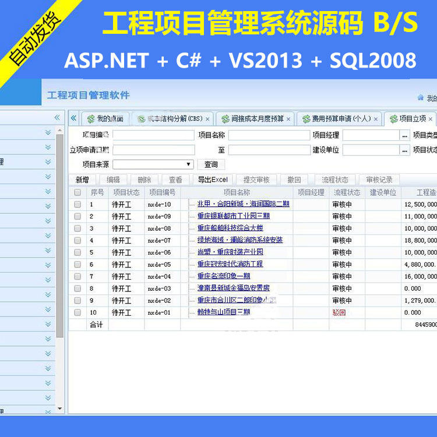Click refresh icon on 我的桌面 tab
Screen dimensions: 437x437
[91, 119]
